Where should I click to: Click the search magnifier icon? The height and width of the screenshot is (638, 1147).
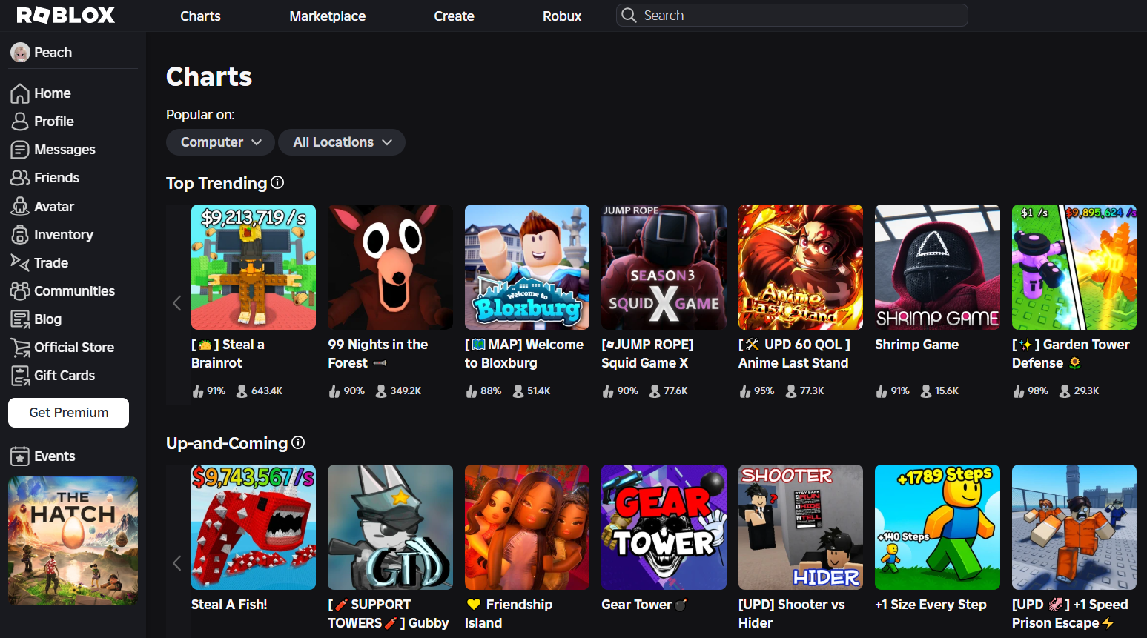[x=629, y=16]
